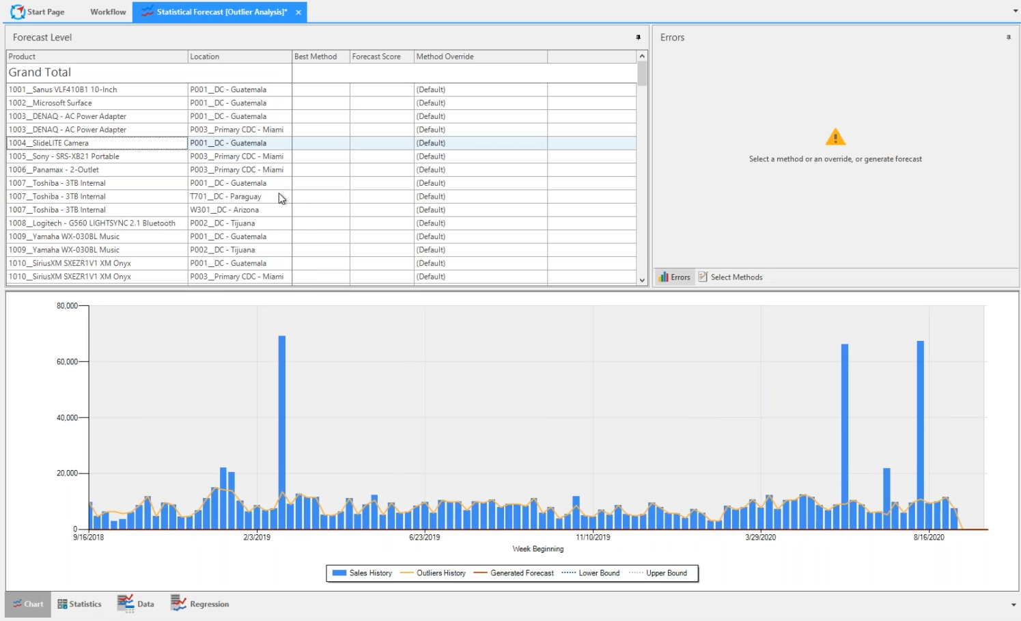Click the tallest sales bar near 2/3/2019
The height and width of the screenshot is (621, 1021).
point(282,432)
